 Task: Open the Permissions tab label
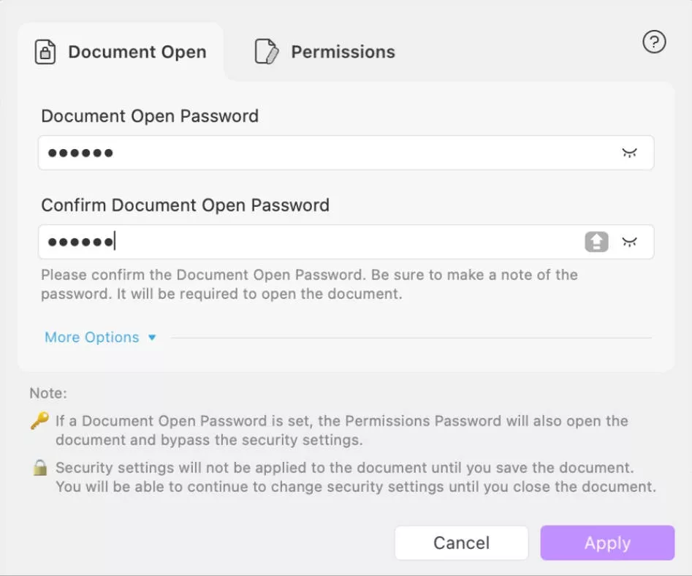click(343, 52)
